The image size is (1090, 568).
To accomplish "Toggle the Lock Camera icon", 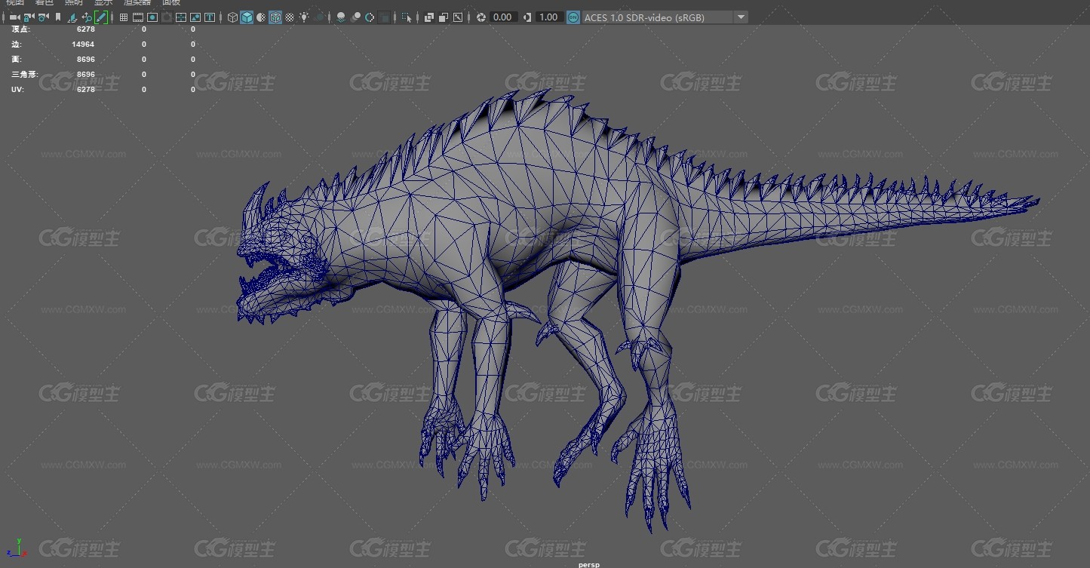I will (x=29, y=17).
